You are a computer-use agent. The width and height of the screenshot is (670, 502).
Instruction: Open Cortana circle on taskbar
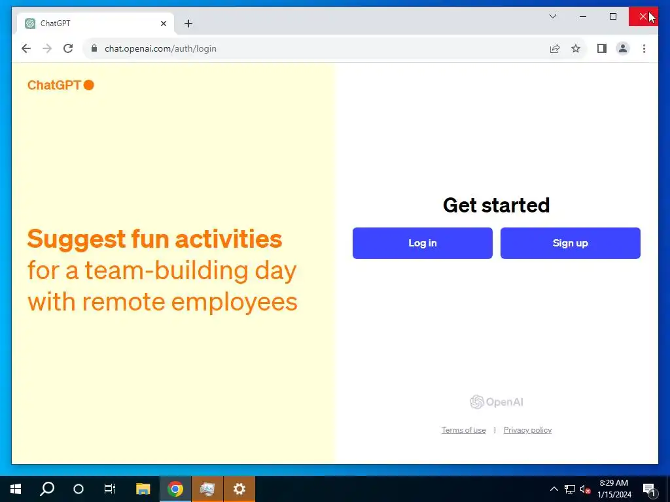pos(79,489)
